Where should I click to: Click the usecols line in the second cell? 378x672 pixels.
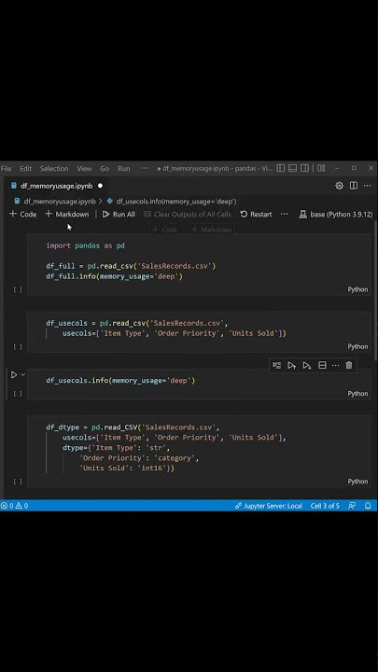pyautogui.click(x=174, y=333)
